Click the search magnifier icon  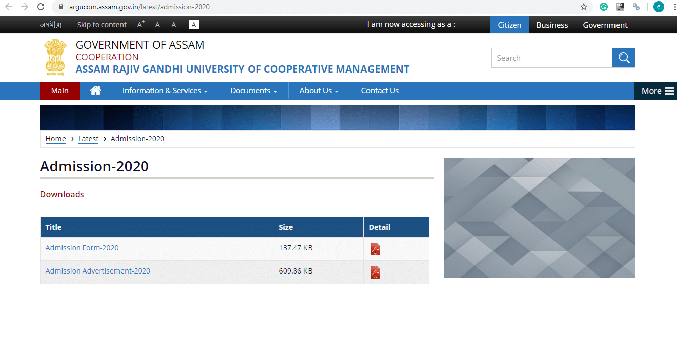pos(624,57)
